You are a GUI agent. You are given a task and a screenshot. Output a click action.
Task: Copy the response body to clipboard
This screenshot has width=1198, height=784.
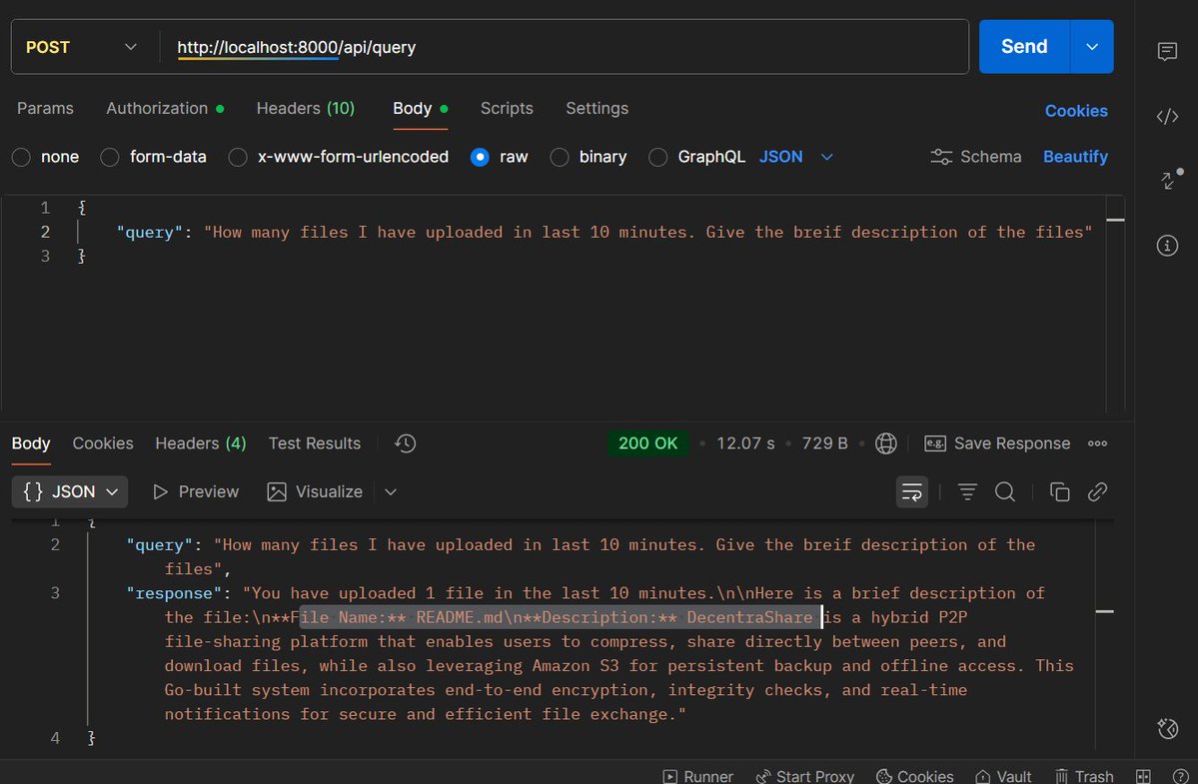(1059, 491)
